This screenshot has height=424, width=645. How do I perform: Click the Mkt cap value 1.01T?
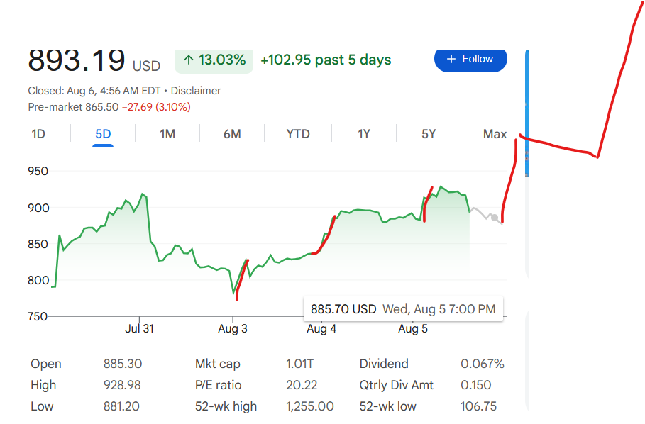click(x=299, y=364)
